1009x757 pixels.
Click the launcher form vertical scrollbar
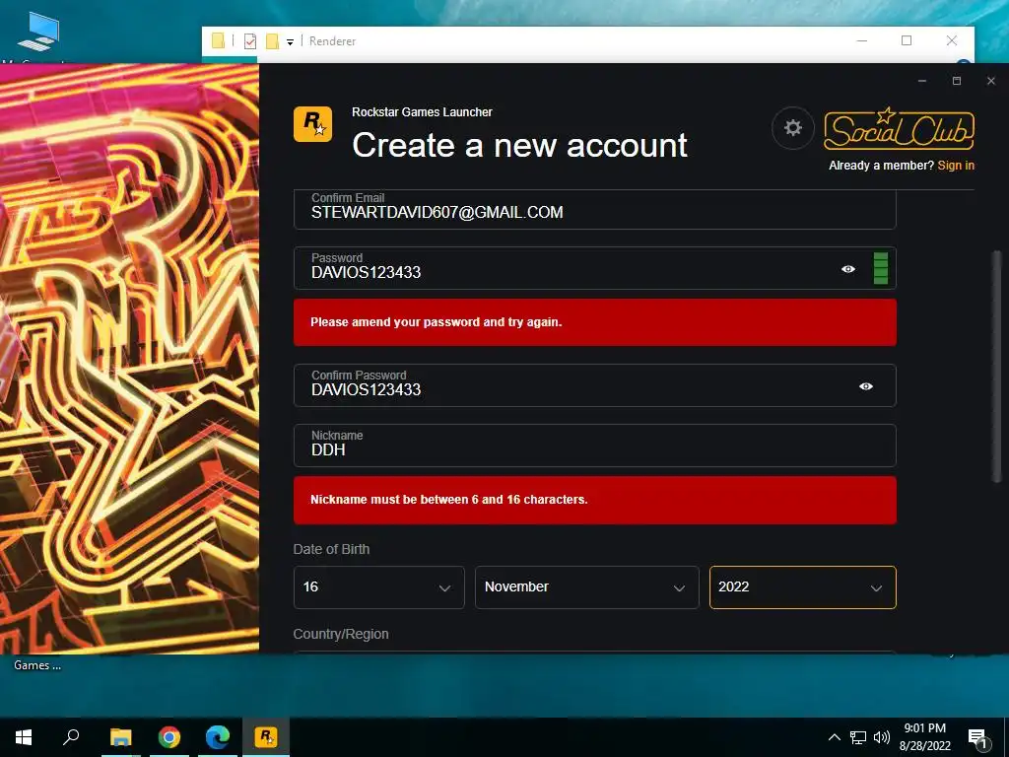click(997, 367)
